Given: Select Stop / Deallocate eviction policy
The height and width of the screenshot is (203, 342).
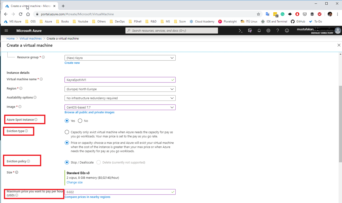Looking at the screenshot, I should tap(67, 162).
